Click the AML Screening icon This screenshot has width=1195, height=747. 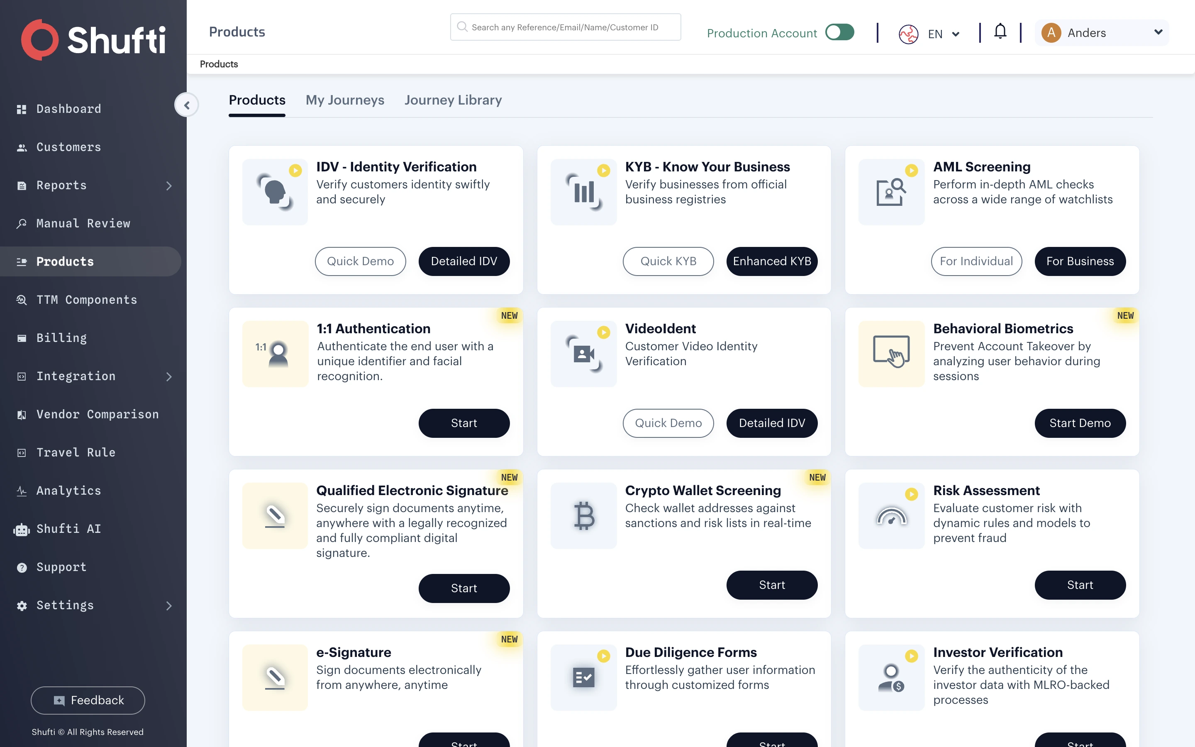coord(891,192)
